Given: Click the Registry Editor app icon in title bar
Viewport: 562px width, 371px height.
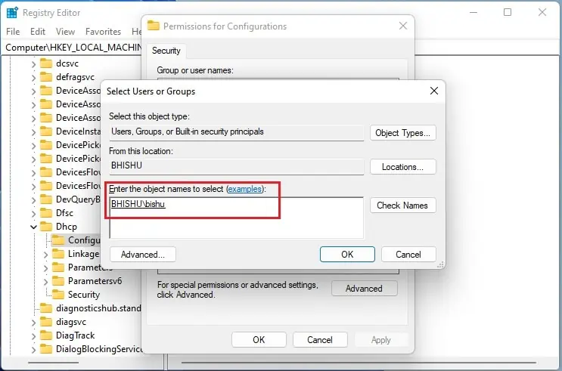Looking at the screenshot, I should (12, 13).
